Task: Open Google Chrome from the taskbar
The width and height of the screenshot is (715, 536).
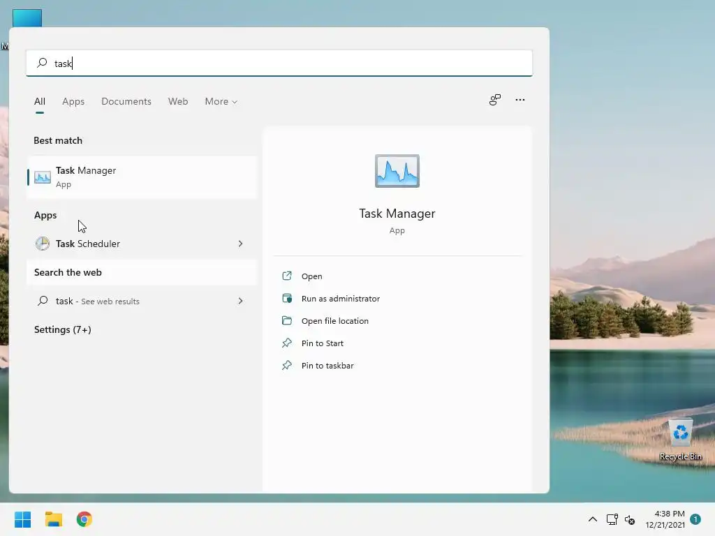Action: point(84,519)
